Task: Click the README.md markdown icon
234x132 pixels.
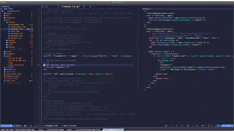Action: (x=5, y=69)
